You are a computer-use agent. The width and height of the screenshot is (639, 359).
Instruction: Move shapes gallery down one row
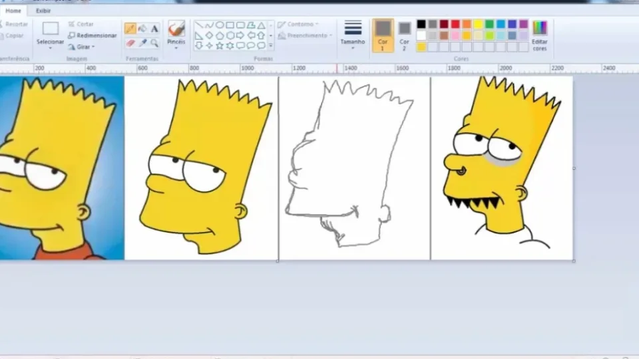[271, 35]
